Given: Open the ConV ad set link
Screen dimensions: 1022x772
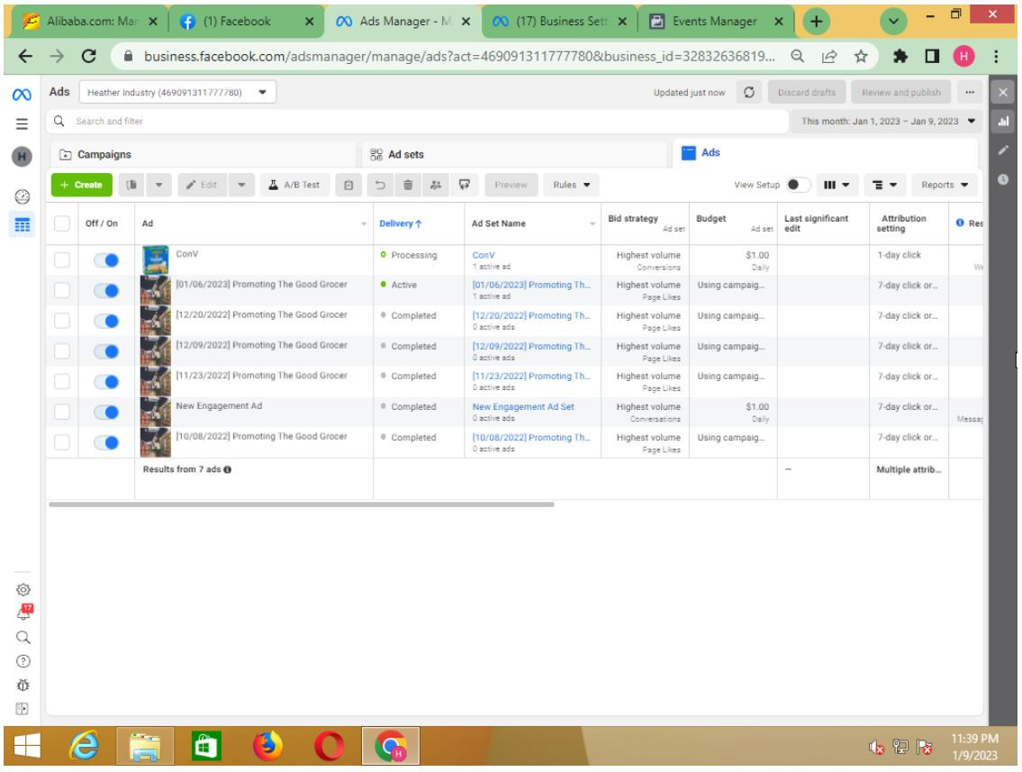Looking at the screenshot, I should [484, 256].
